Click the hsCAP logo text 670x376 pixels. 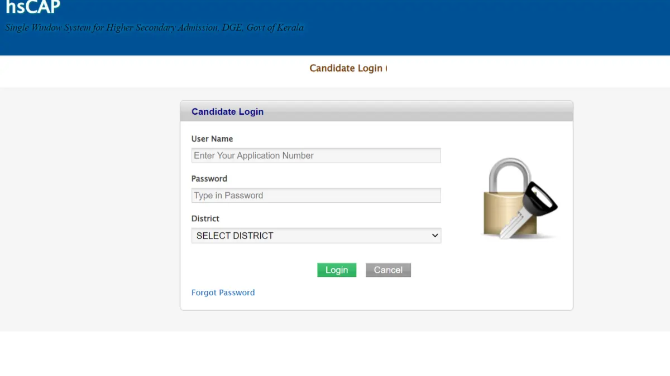(x=33, y=7)
